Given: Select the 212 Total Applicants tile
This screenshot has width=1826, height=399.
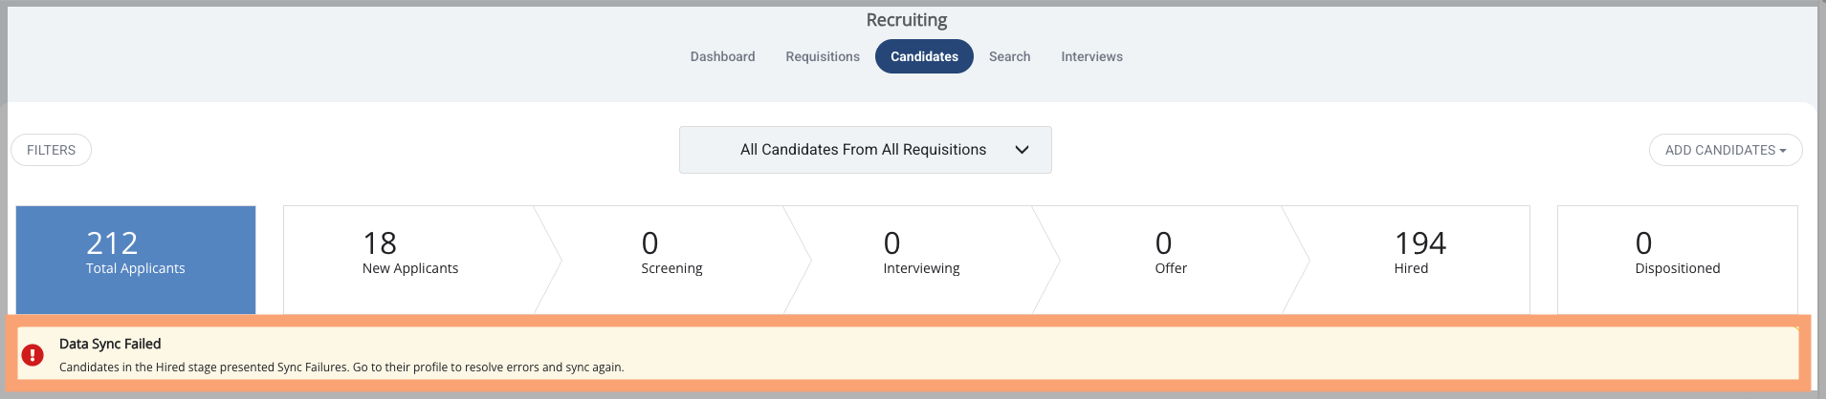Looking at the screenshot, I should 136,260.
